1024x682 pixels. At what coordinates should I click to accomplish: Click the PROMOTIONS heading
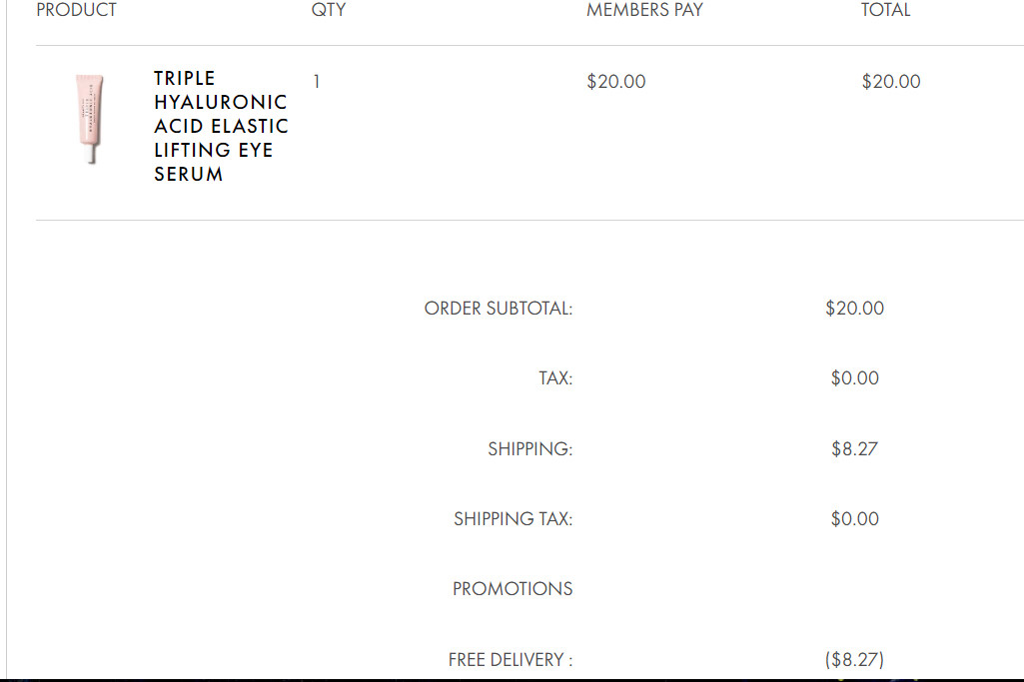[x=512, y=589]
